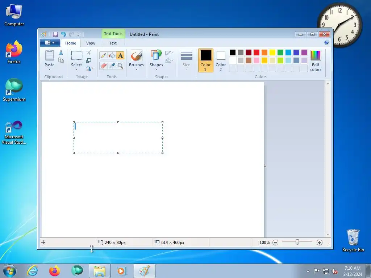Click the Start button orb
Viewport: 371px width, 278px height.
point(10,271)
